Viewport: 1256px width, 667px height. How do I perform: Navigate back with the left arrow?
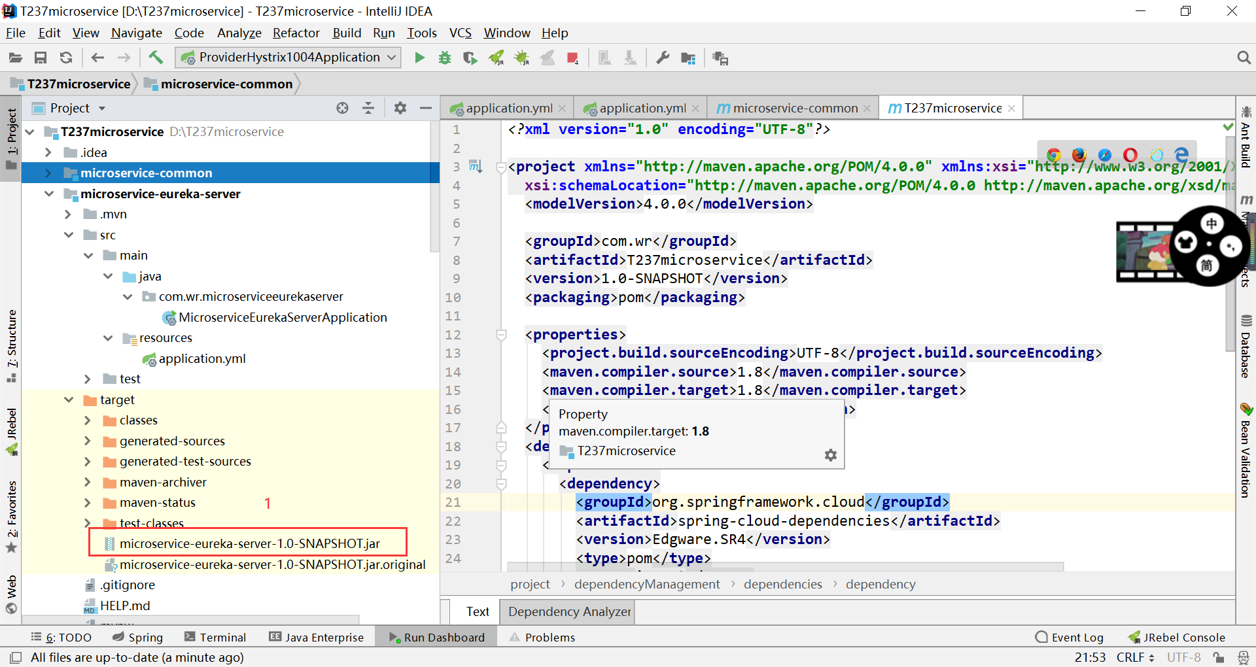[97, 58]
